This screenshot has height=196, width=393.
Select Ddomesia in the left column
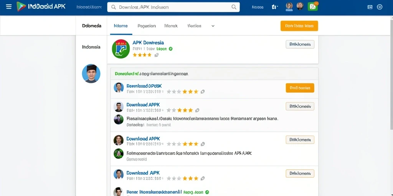(92, 26)
